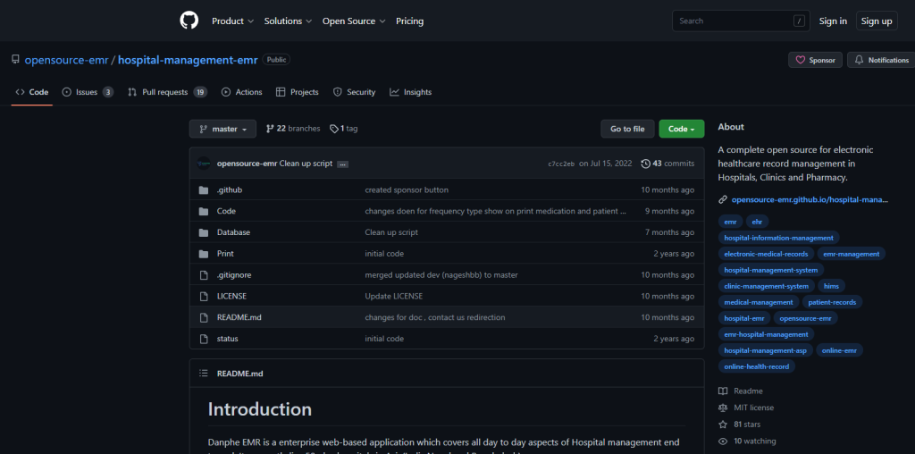The height and width of the screenshot is (454, 915).
Task: Select the hospital-information-management topic tag
Action: pos(778,238)
